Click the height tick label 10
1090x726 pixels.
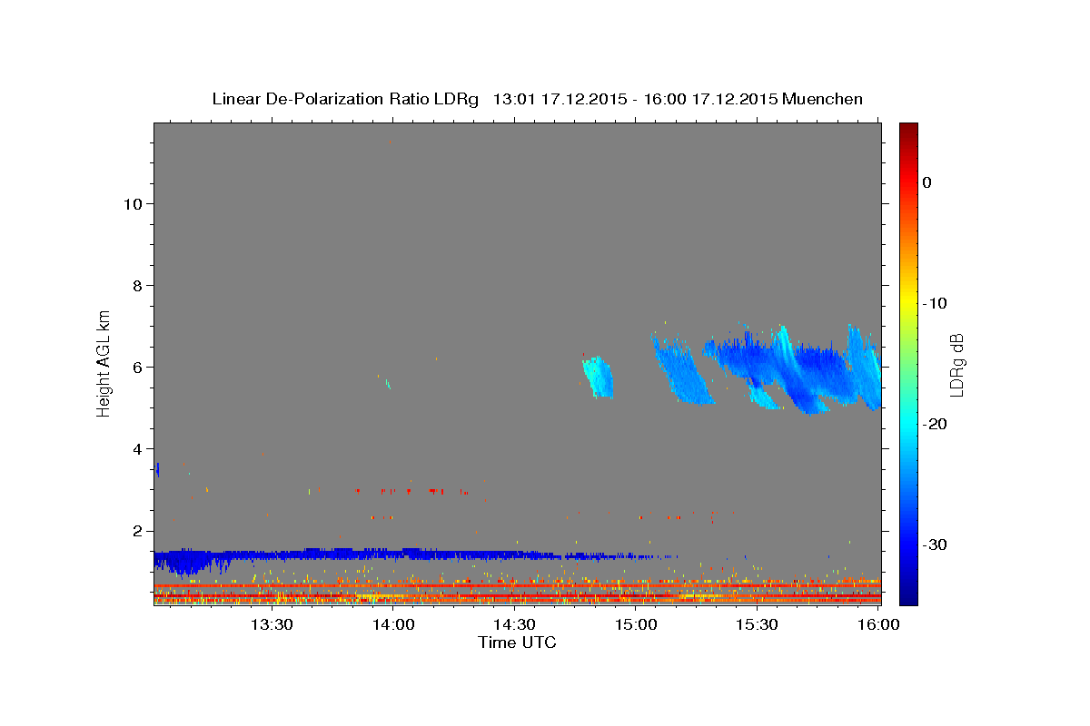(132, 203)
